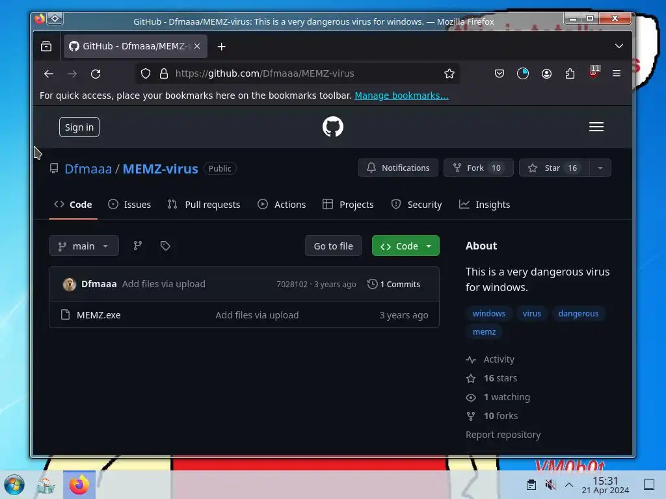The image size is (666, 499).
Task: Open the Security tab
Action: click(416, 205)
